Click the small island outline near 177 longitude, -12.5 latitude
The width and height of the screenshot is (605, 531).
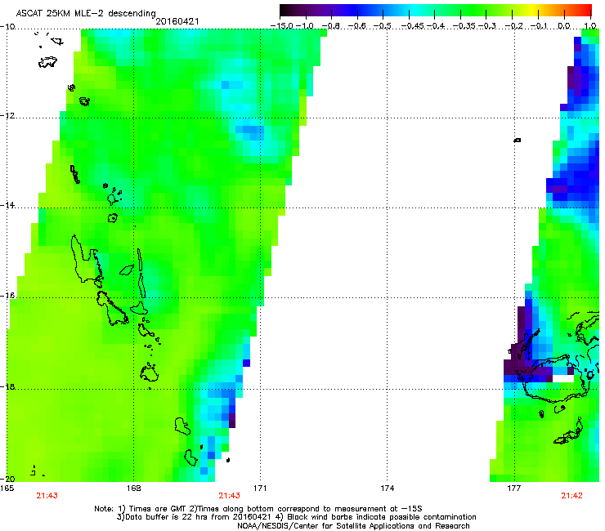tap(518, 141)
